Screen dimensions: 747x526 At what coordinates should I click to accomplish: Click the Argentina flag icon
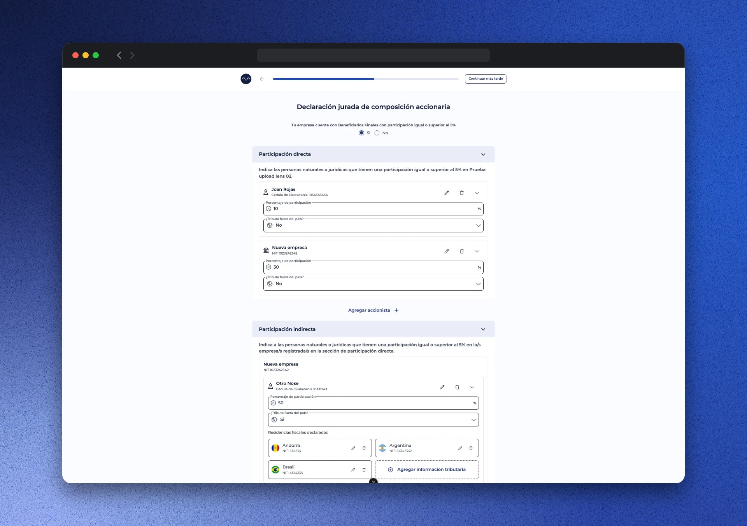pos(382,448)
